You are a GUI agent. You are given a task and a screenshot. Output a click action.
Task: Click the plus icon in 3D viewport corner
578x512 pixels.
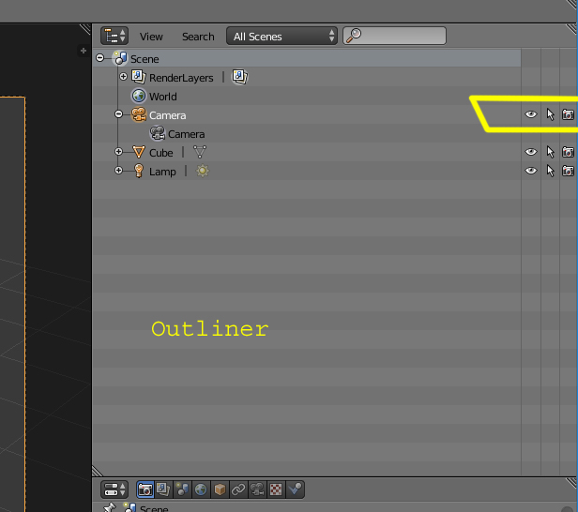[x=84, y=51]
